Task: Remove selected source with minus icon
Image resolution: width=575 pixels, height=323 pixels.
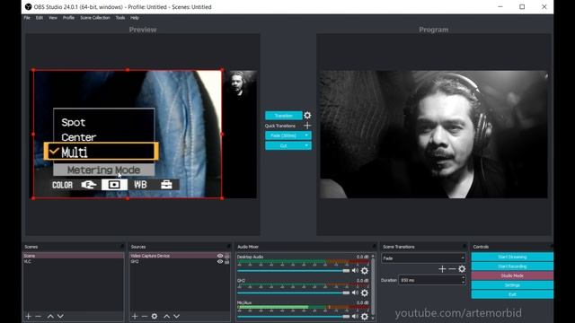Action: 145,316
